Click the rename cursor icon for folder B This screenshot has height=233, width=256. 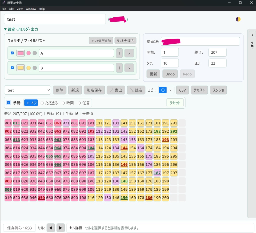pos(119,68)
